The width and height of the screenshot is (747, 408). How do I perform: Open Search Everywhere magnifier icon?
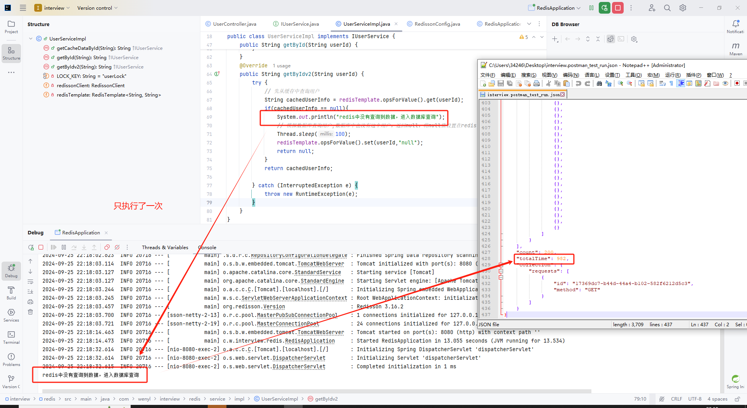(667, 8)
